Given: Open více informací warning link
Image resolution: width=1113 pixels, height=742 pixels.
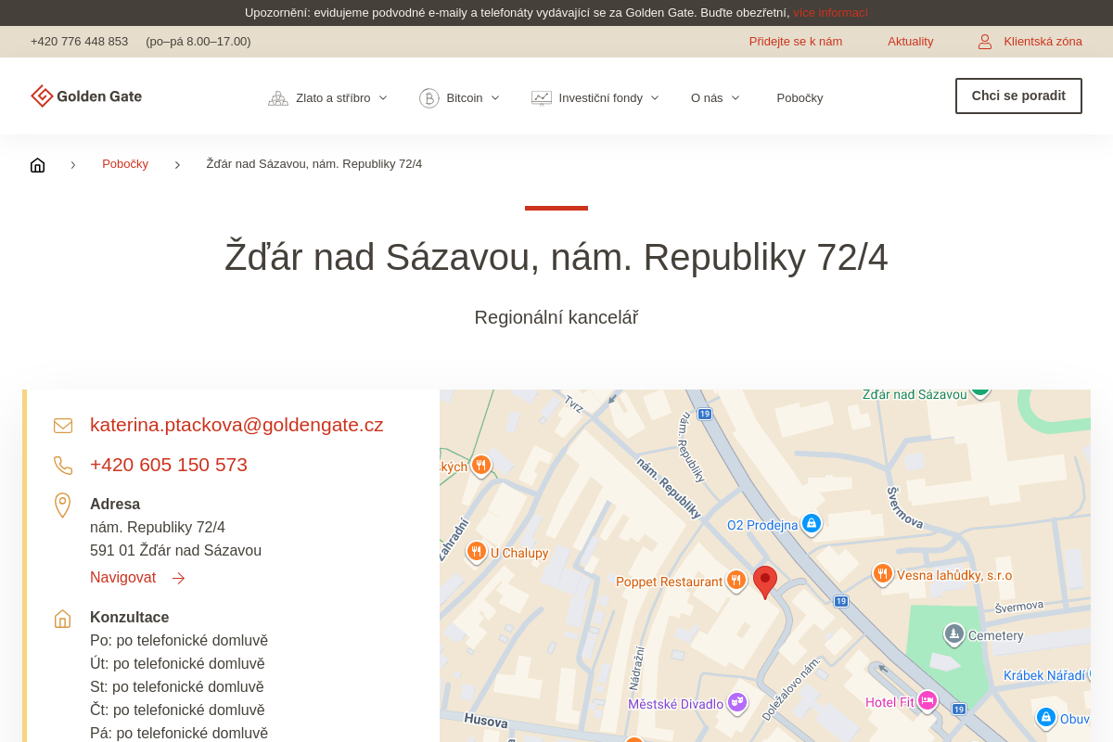Looking at the screenshot, I should pyautogui.click(x=830, y=13).
